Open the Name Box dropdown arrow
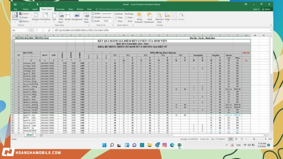This screenshot has width=283, height=159. pos(27,30)
